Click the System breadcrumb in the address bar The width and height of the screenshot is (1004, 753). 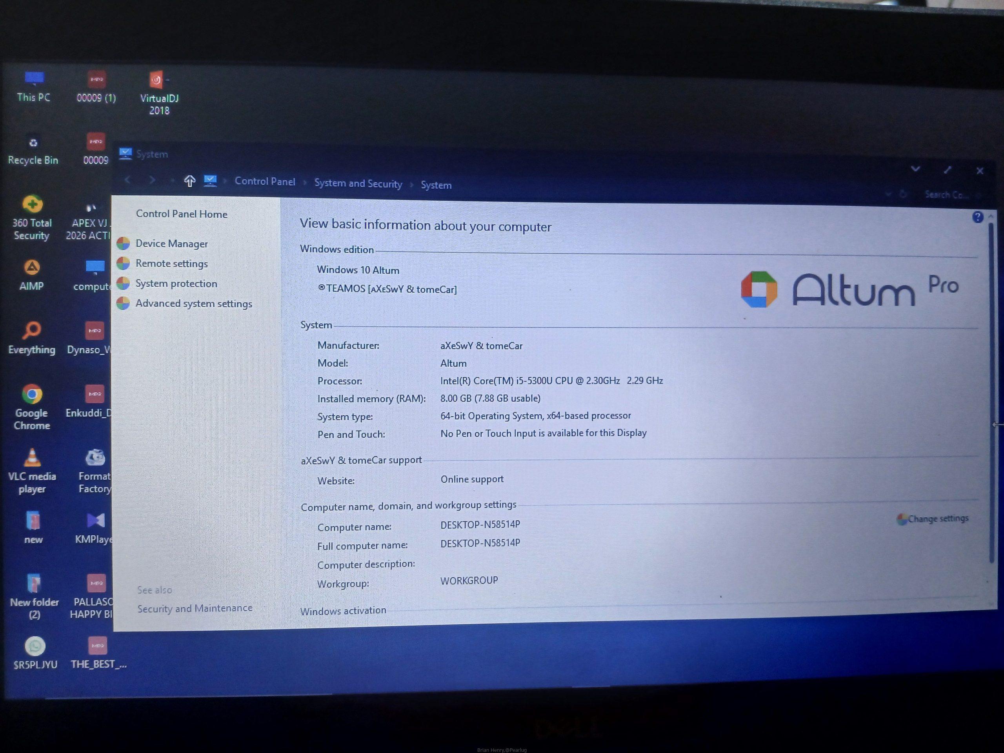click(436, 185)
